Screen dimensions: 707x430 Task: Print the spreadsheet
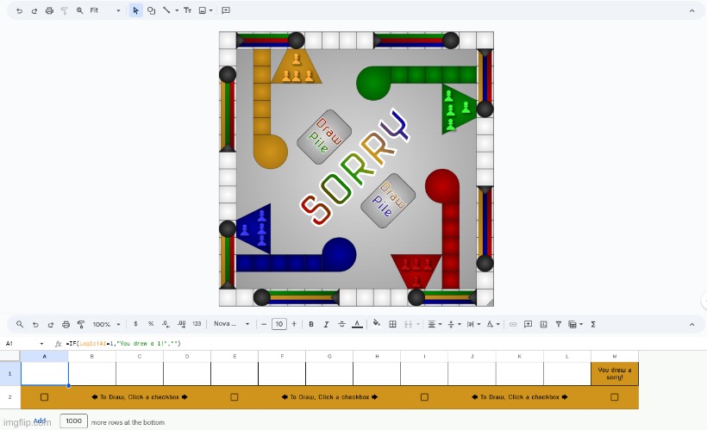[66, 324]
